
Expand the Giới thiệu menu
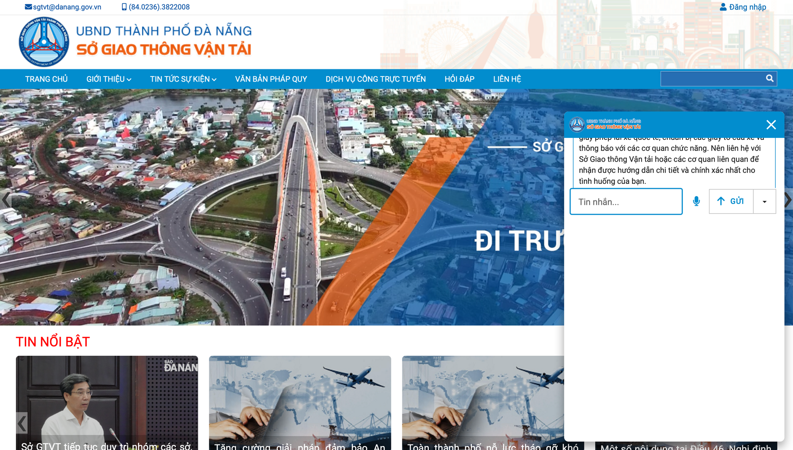click(x=109, y=79)
